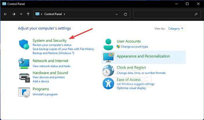Expand the chevron after Control Panel breadcrumb
204x120 pixels.
64,14
